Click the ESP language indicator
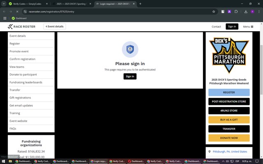Screen dimensions: 263x164 coord(237,161)
